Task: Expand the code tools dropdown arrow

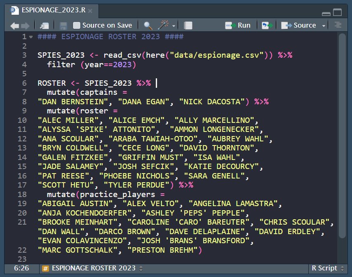Action: pyautogui.click(x=174, y=26)
